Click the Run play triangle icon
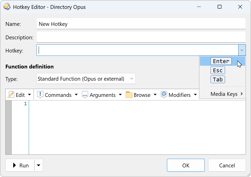251x177 pixels. pos(15,165)
